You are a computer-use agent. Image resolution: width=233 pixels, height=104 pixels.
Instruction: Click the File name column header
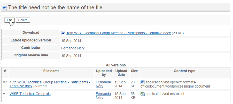click(x=51, y=71)
